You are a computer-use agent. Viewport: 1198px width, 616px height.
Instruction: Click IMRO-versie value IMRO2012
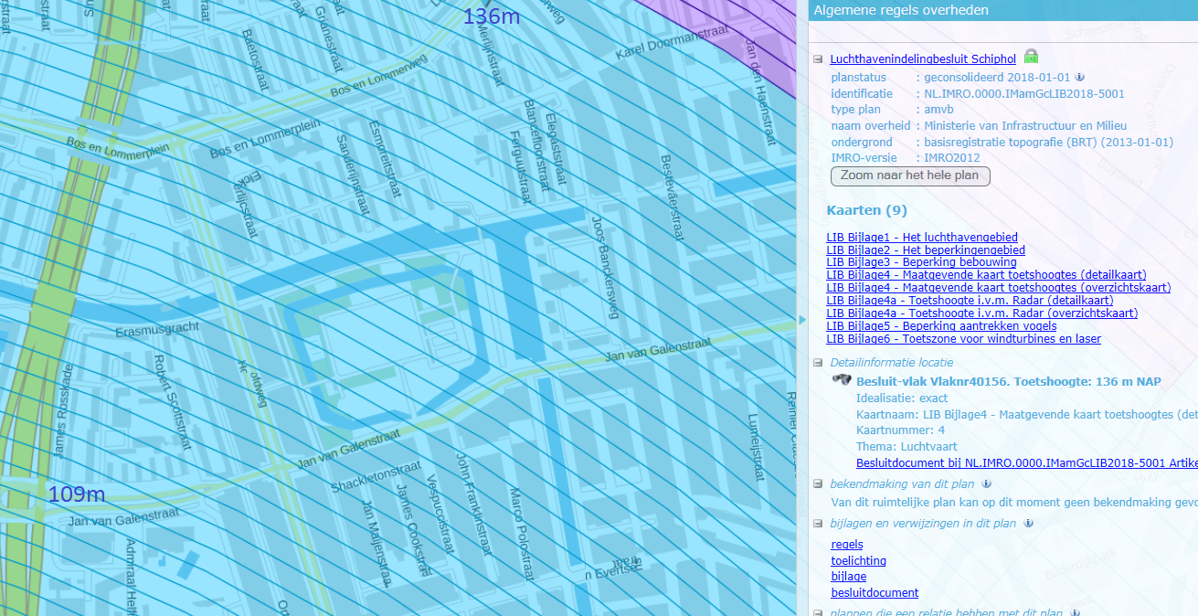pos(951,158)
